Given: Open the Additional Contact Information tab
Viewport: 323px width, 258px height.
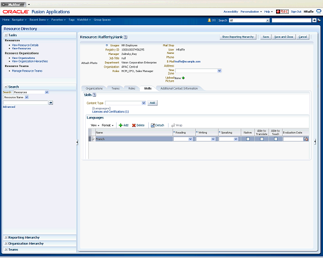Looking at the screenshot, I should [179, 89].
